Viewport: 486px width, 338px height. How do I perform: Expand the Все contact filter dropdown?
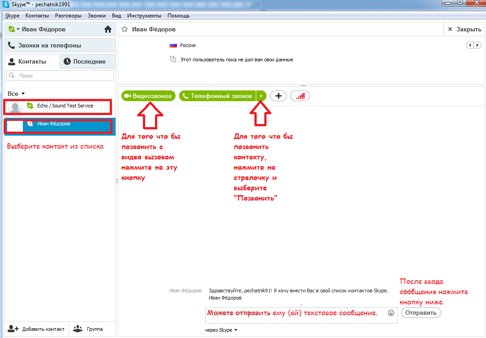pos(16,94)
